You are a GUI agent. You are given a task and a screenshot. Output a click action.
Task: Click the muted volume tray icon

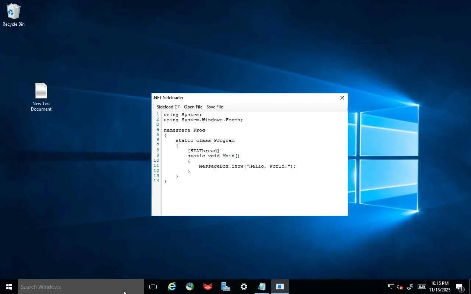(400, 287)
